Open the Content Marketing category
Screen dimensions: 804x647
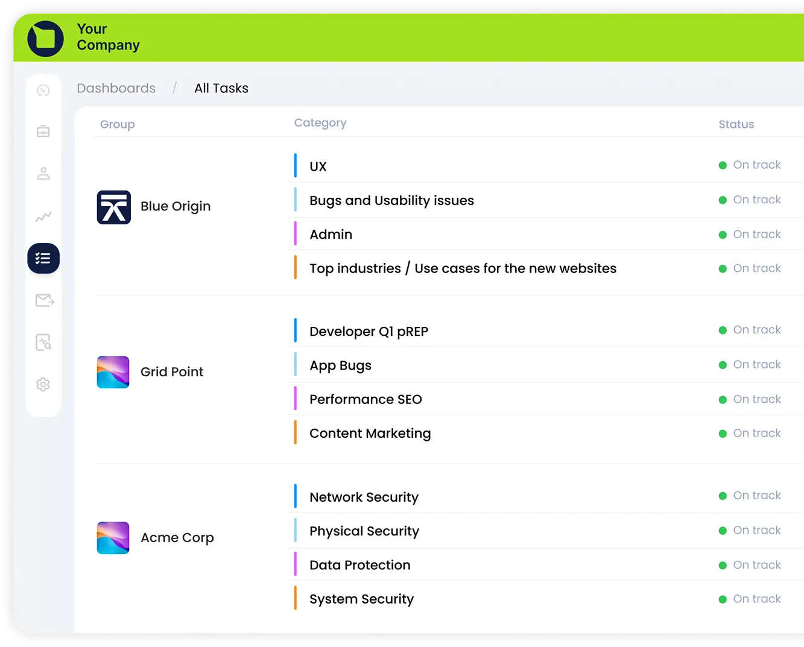pos(370,434)
